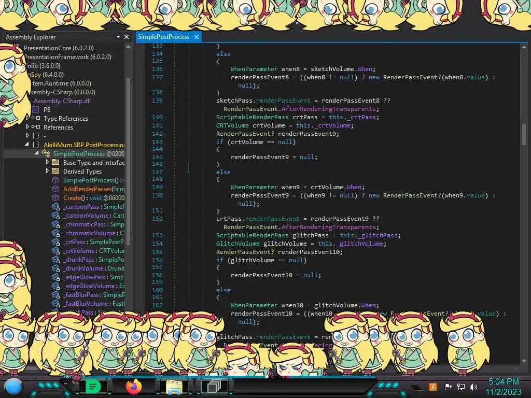The image size is (531, 398).
Task: Click the _crtPass private field icon
Action: [55, 241]
